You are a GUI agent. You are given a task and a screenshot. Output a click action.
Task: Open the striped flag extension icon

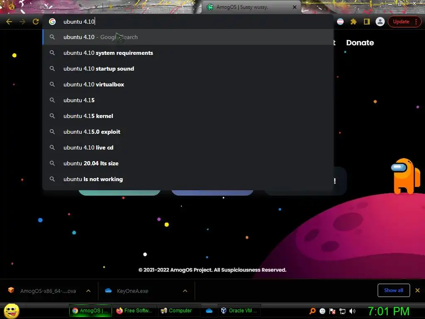pos(340,22)
